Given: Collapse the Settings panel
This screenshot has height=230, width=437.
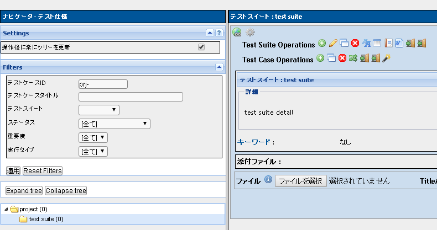Looking at the screenshot, I should (210, 33).
